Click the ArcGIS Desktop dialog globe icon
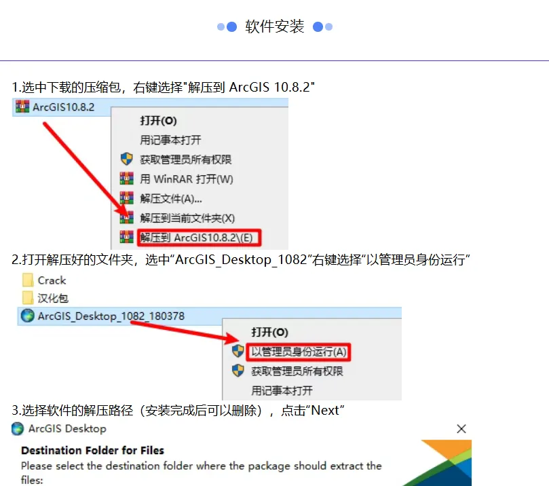The width and height of the screenshot is (549, 486). click(x=18, y=428)
